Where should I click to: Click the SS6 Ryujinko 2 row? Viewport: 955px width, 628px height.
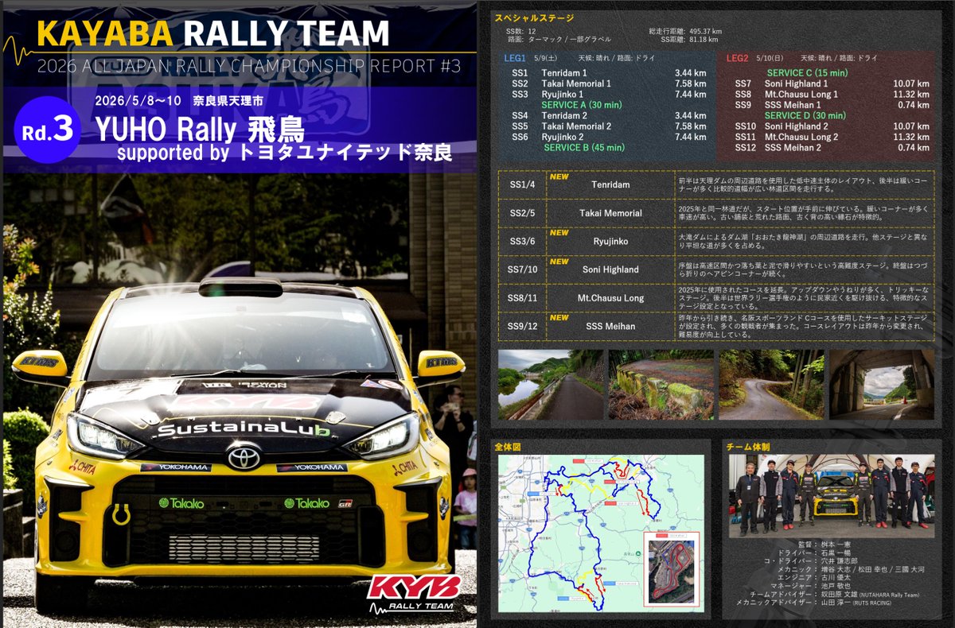tap(609, 137)
